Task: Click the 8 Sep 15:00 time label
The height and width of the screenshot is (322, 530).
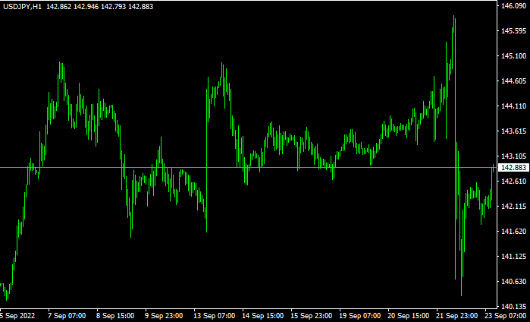Action: pyautogui.click(x=115, y=316)
